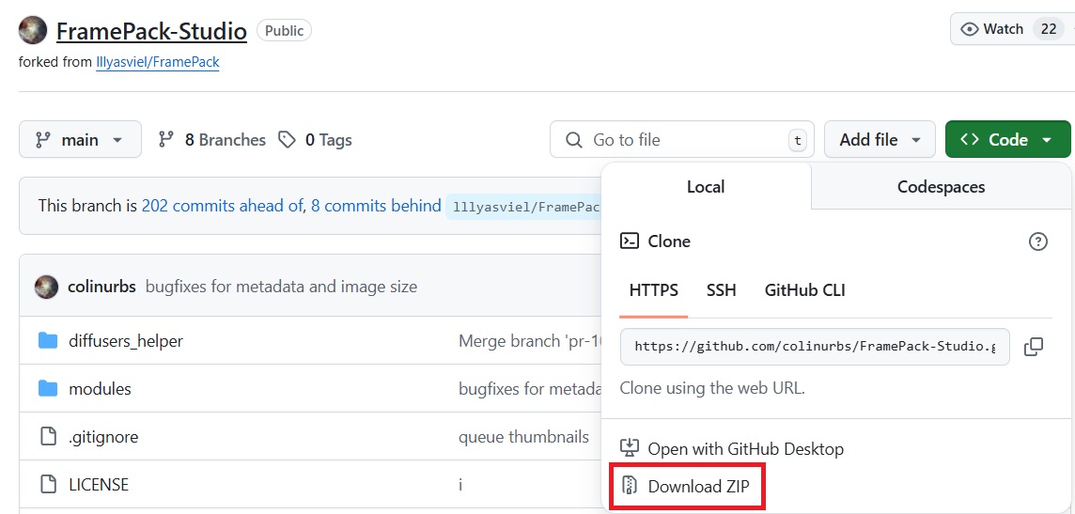Click the tag icon for Tags
This screenshot has height=514, width=1075.
point(287,140)
